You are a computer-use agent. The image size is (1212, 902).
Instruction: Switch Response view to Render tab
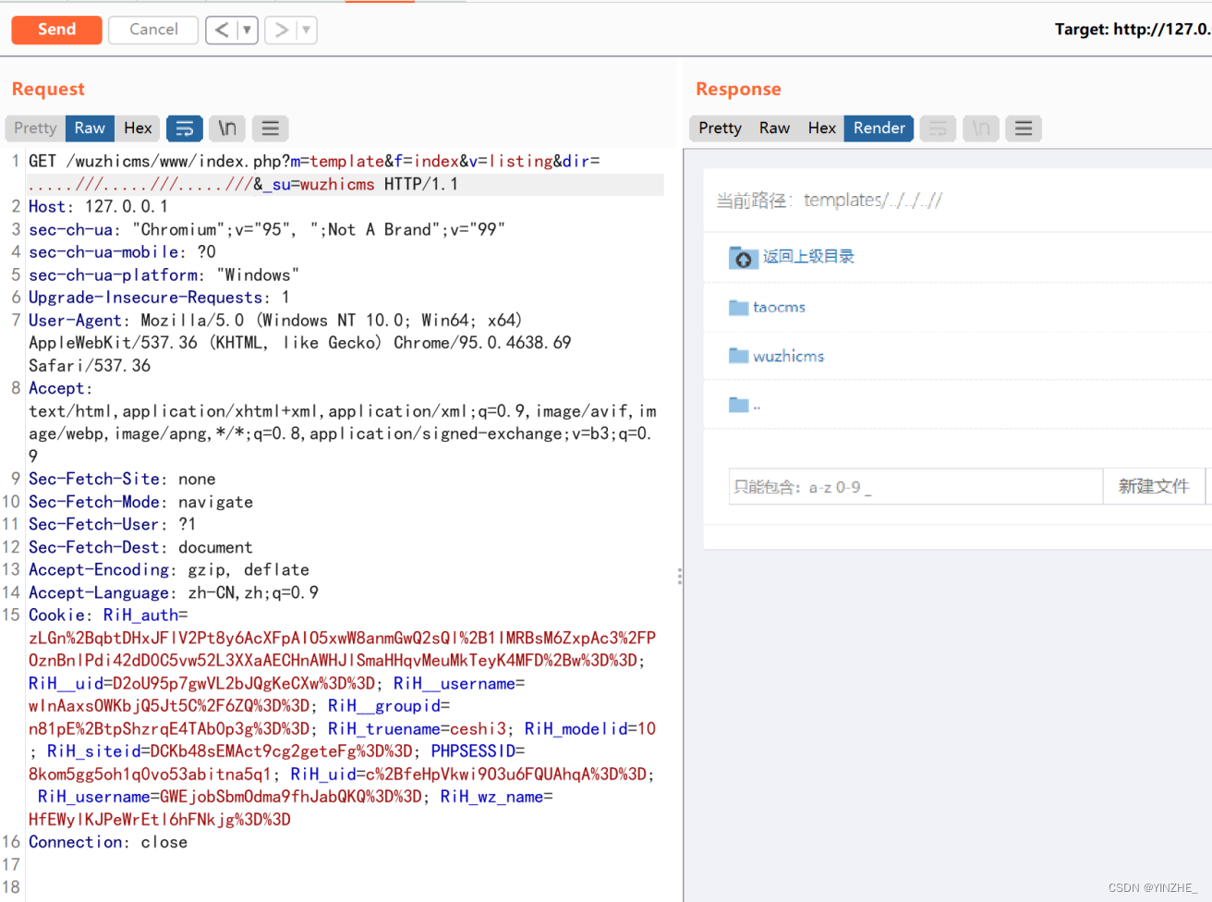(879, 128)
